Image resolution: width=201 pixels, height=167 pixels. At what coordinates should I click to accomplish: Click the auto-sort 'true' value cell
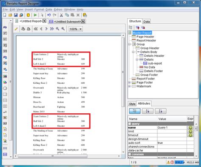click(172, 143)
